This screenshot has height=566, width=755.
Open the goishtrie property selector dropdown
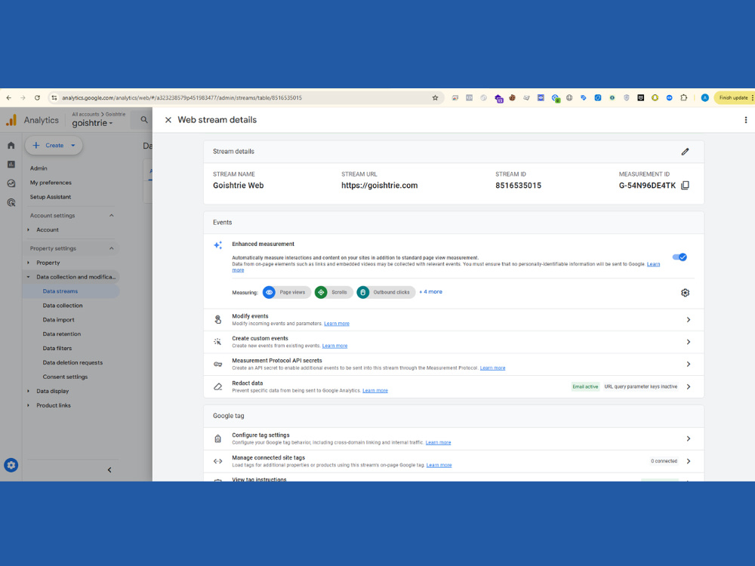pyautogui.click(x=92, y=123)
